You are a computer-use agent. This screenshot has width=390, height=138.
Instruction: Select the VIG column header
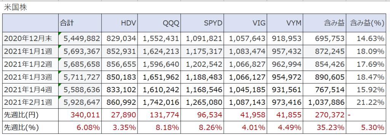click(x=245, y=23)
